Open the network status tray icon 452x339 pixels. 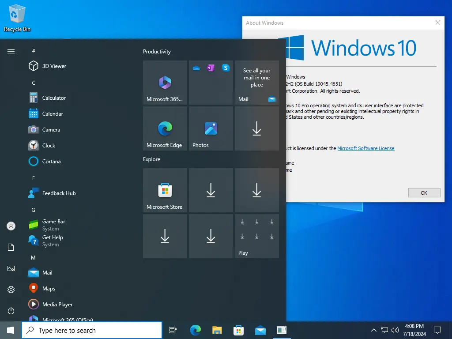tap(384, 330)
